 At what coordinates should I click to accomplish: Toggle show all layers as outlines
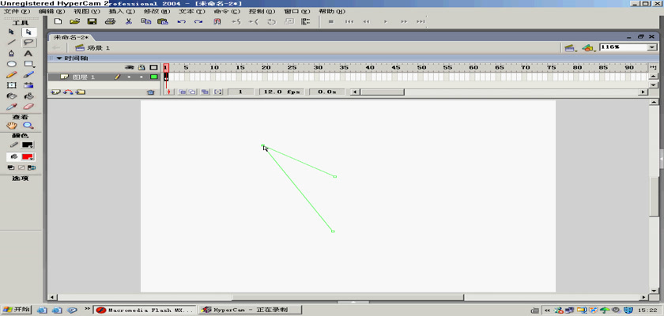(153, 67)
